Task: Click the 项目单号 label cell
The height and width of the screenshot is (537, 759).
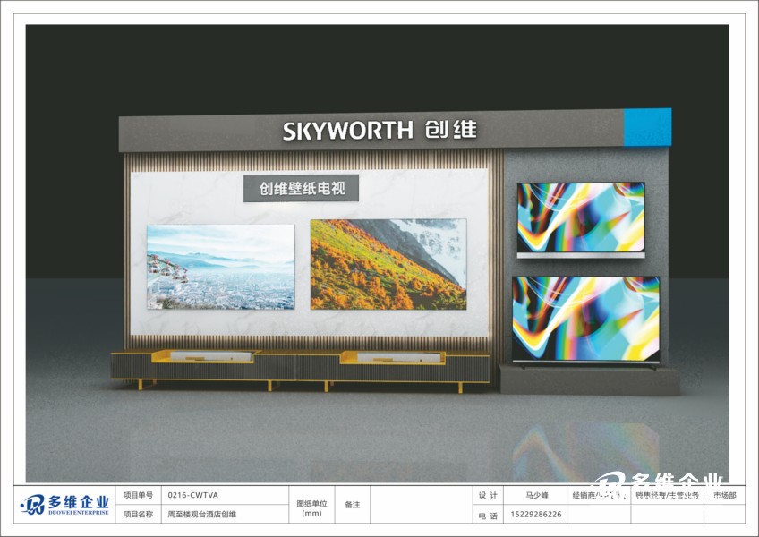Action: click(x=138, y=495)
